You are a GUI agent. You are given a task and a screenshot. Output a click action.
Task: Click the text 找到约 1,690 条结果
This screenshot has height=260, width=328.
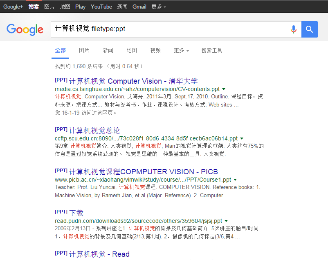(79, 67)
